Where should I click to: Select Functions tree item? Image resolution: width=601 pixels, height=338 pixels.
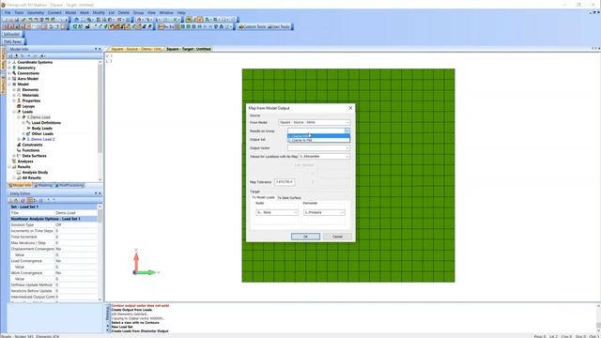pos(31,150)
